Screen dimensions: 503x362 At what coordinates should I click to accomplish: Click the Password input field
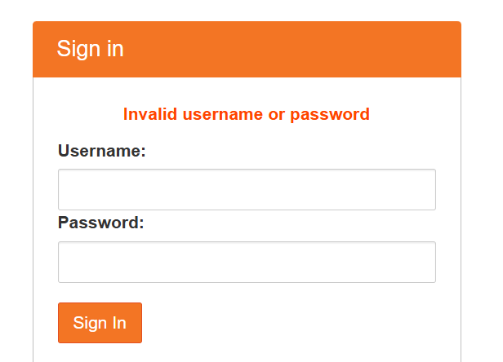pos(247,262)
